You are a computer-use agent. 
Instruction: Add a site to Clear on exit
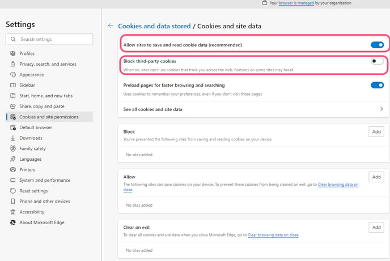[376, 228]
